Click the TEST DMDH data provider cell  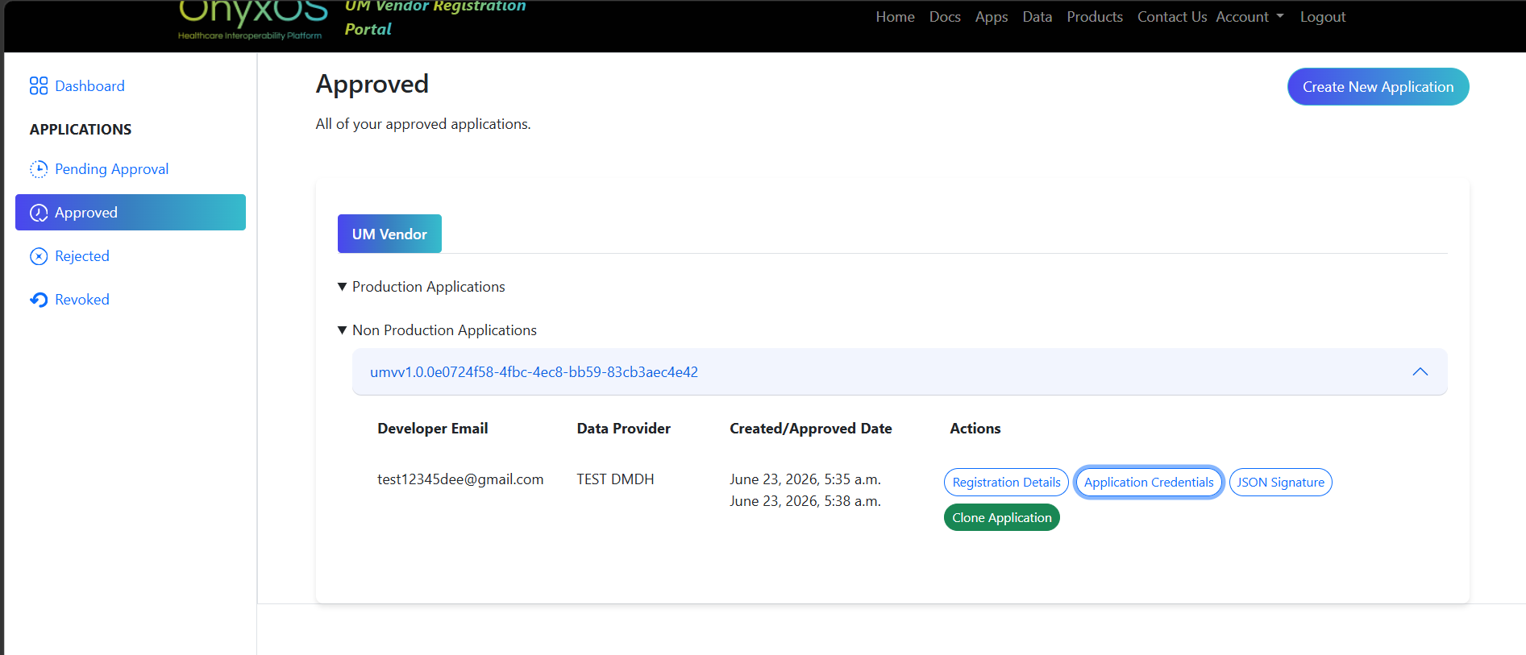615,479
